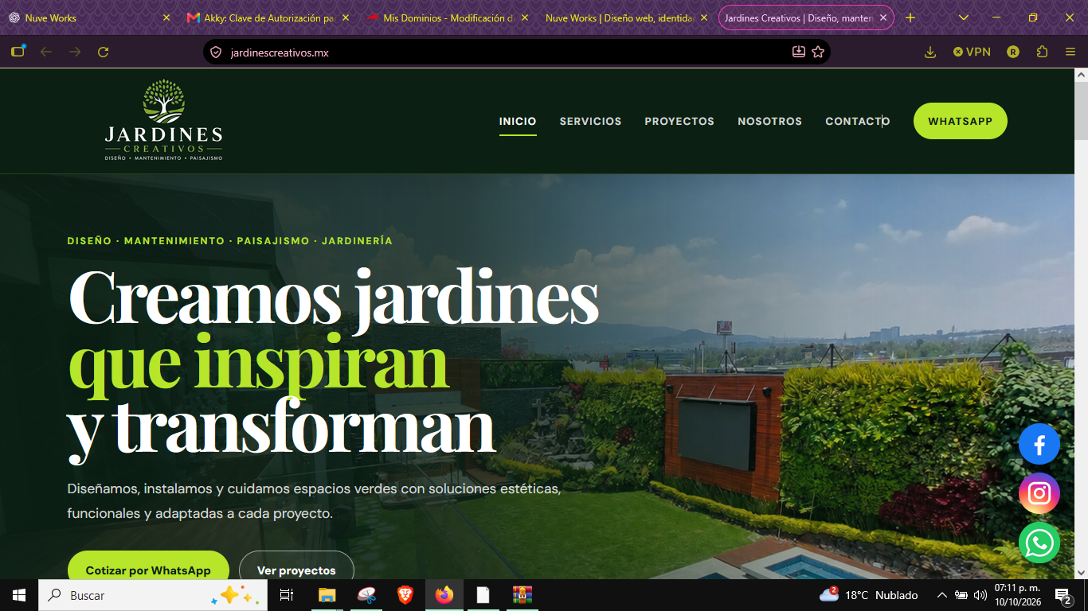This screenshot has height=611, width=1088.
Task: Open the blank document taskbar icon
Action: tap(483, 595)
